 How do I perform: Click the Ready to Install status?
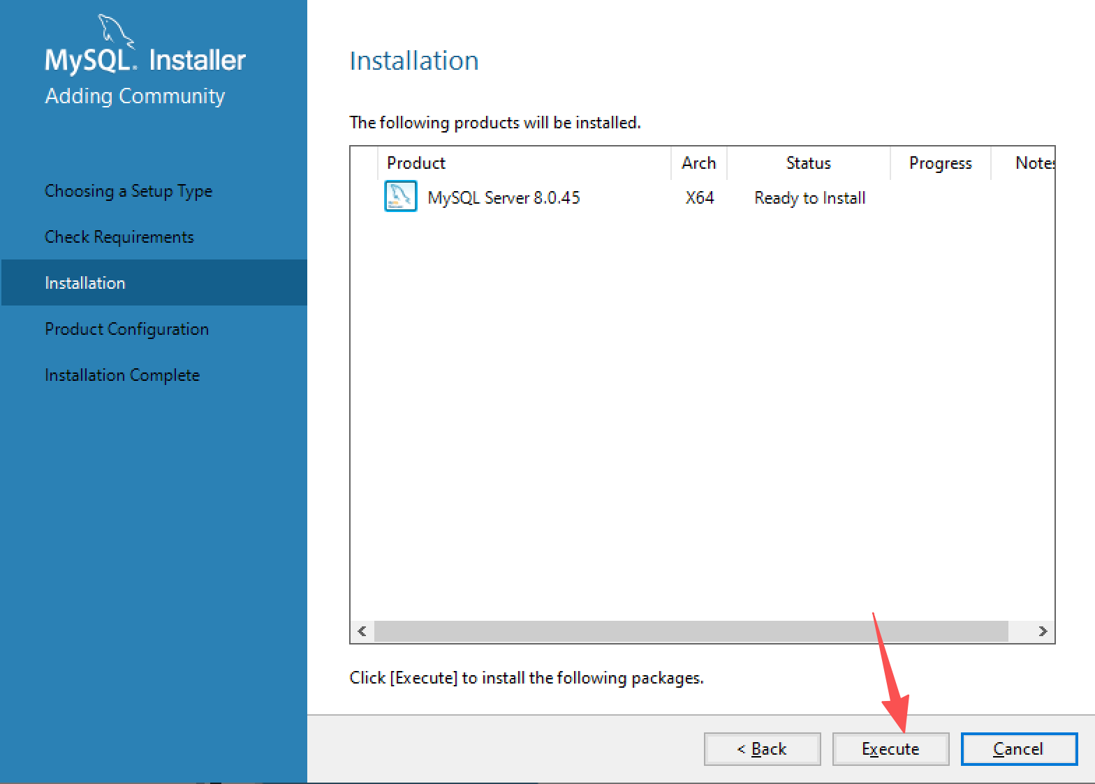tap(810, 198)
